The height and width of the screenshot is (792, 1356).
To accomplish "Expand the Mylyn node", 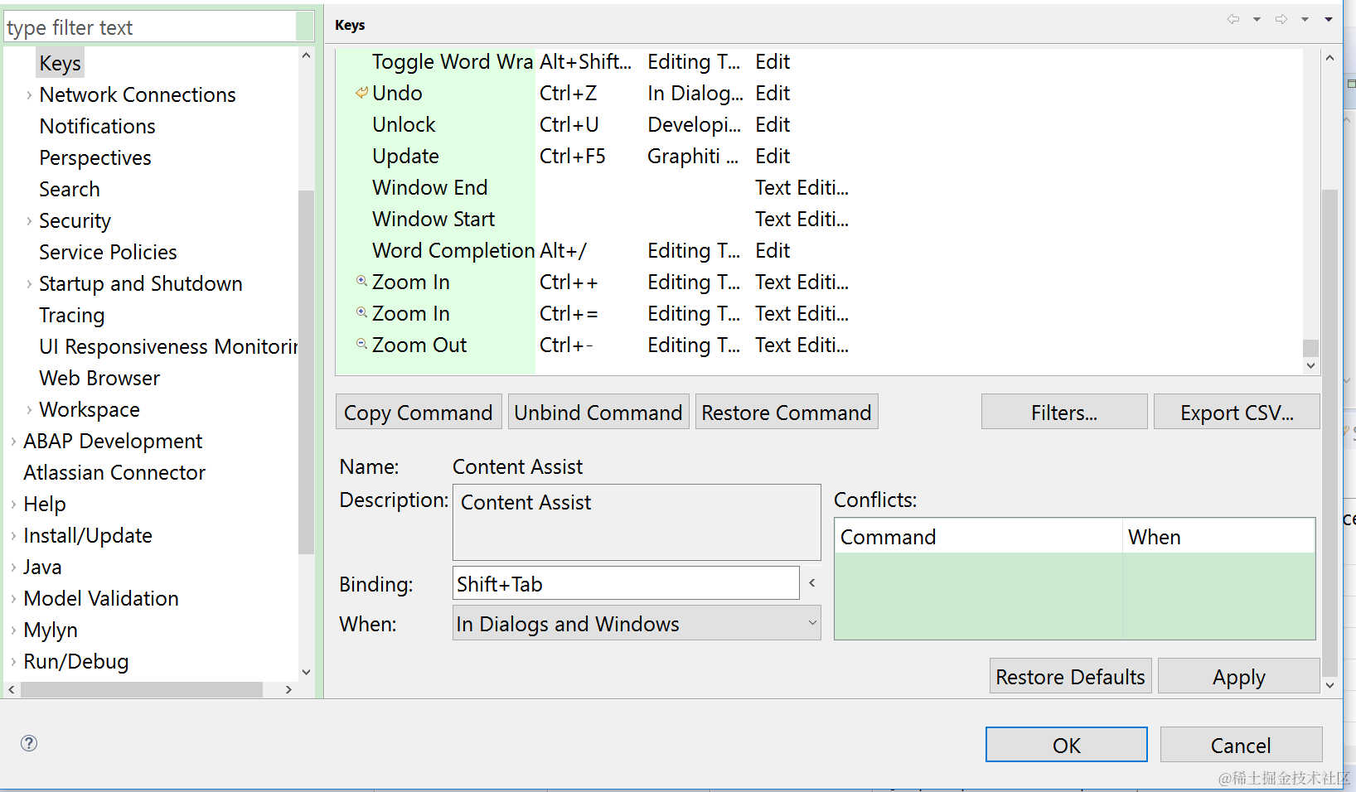I will [13, 630].
